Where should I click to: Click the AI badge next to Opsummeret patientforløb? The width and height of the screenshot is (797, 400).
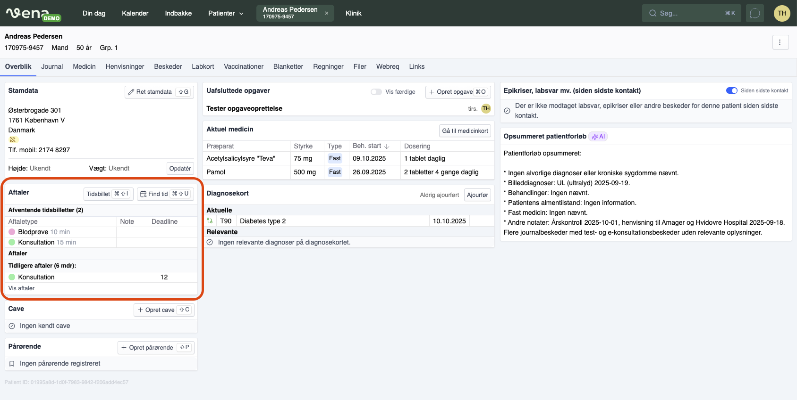coord(598,137)
